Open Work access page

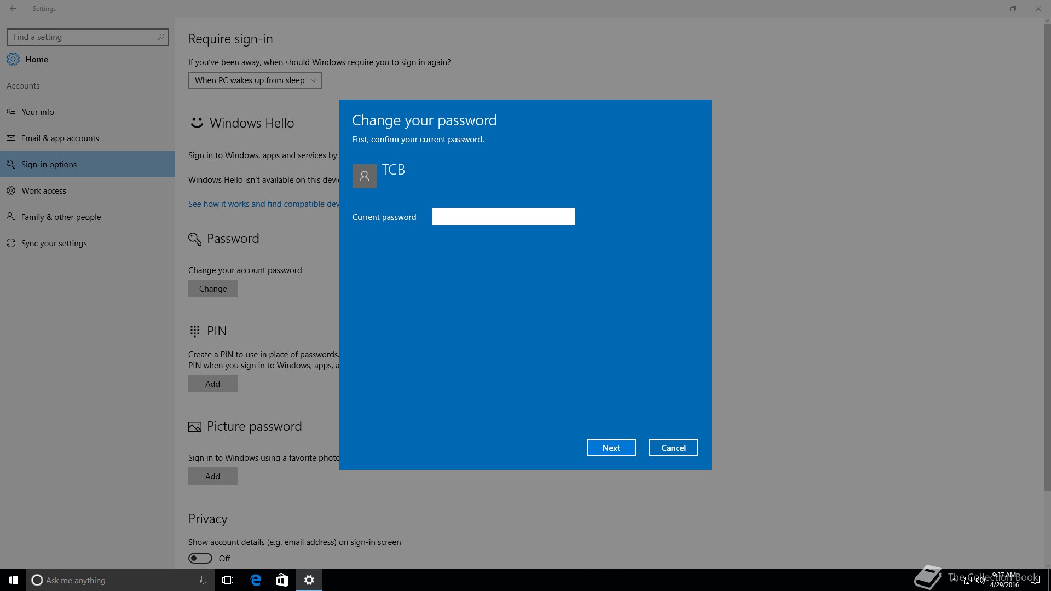click(x=88, y=190)
